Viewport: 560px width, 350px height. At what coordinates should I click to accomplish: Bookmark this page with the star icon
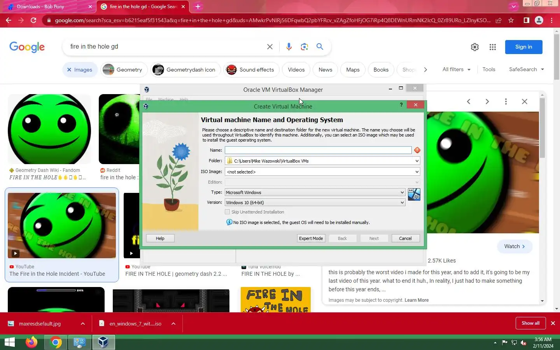point(511,20)
